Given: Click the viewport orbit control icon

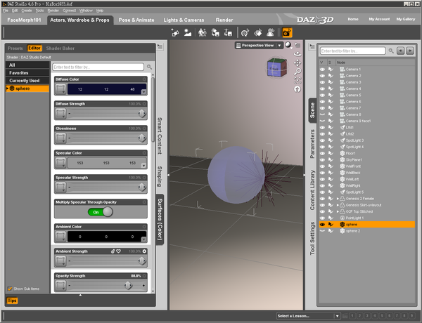Looking at the screenshot, I should point(298,54).
